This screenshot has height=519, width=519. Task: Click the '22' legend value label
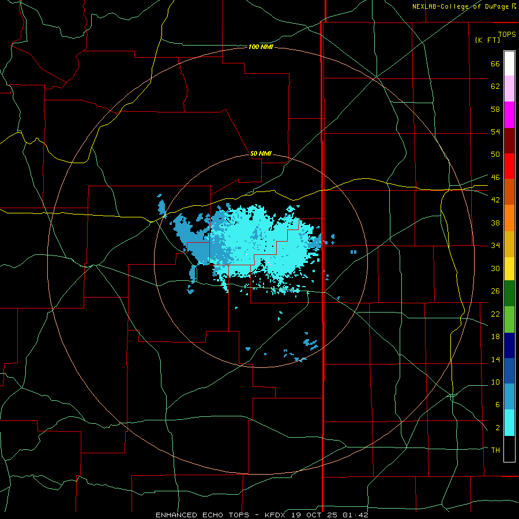click(495, 314)
